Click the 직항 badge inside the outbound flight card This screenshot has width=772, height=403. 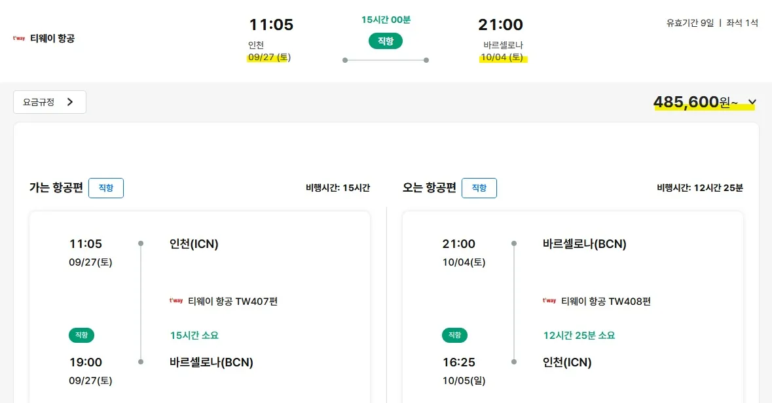pos(81,335)
